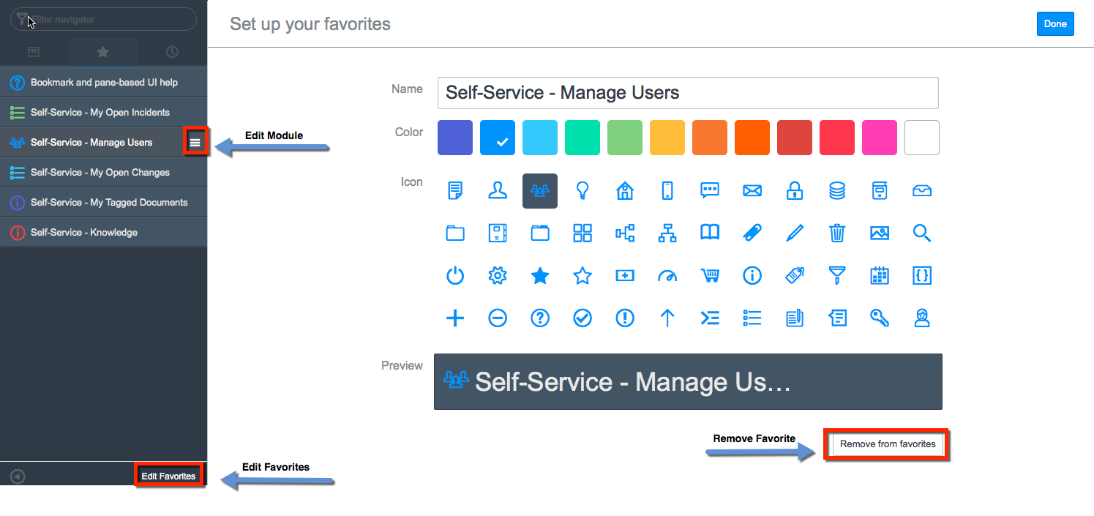
Task: Choose the key icon
Action: pos(880,318)
